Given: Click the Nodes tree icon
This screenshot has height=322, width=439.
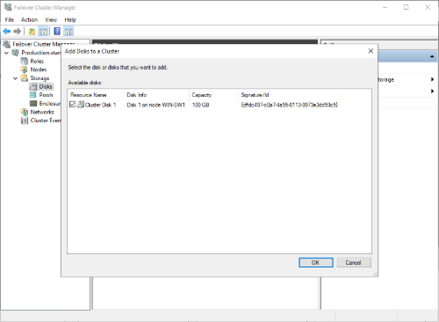Looking at the screenshot, I should tap(25, 70).
